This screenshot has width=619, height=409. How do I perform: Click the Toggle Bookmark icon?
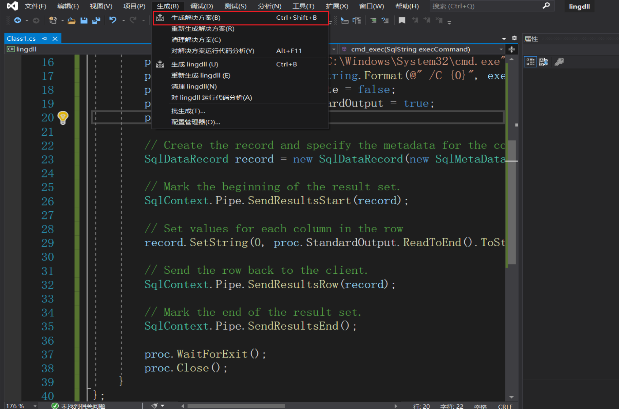402,20
